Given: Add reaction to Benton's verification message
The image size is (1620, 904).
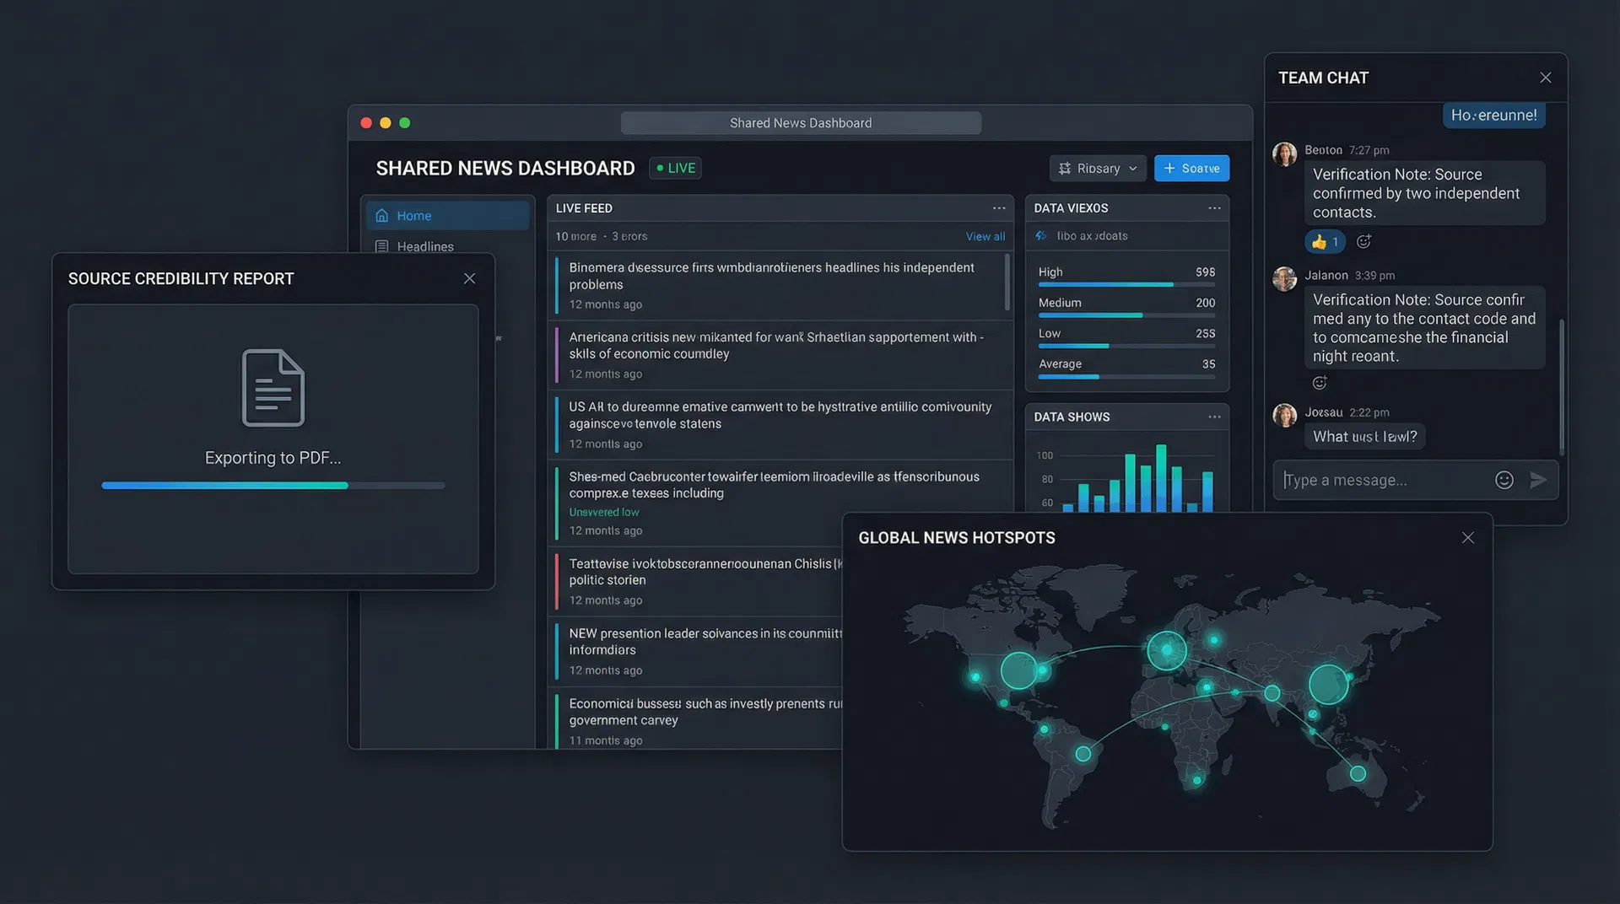Looking at the screenshot, I should [x=1363, y=242].
